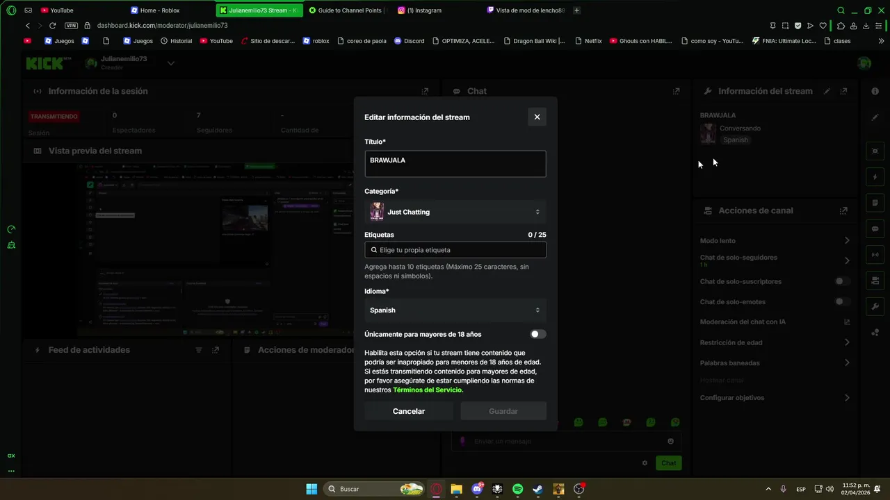This screenshot has height=500, width=890.
Task: Open Discord from the taskbar
Action: tap(477, 489)
